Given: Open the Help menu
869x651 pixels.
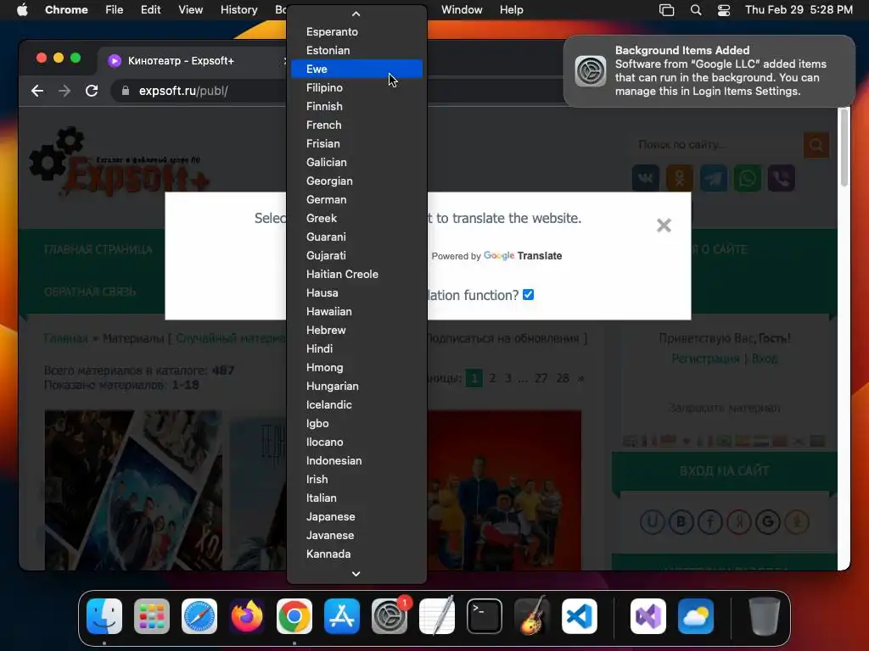Looking at the screenshot, I should pos(511,10).
